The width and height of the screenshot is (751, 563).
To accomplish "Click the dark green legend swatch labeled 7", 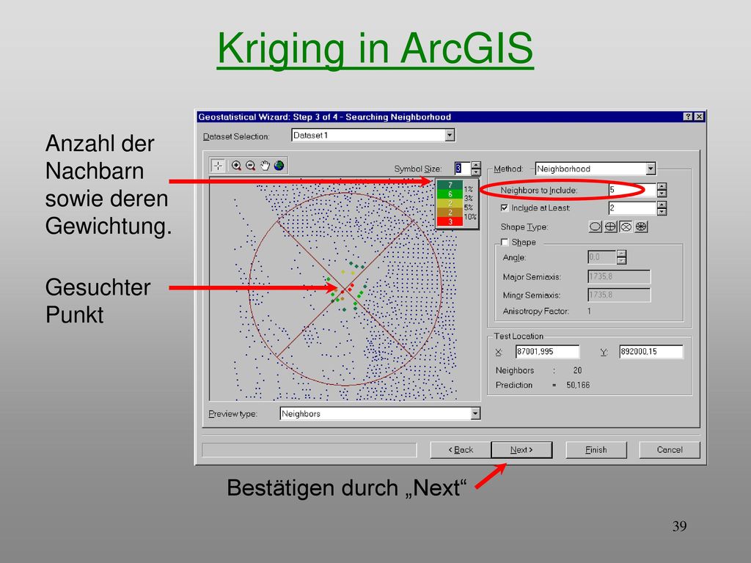I will (x=450, y=185).
